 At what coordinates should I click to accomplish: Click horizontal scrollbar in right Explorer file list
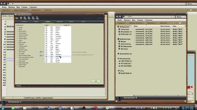(x=156, y=96)
